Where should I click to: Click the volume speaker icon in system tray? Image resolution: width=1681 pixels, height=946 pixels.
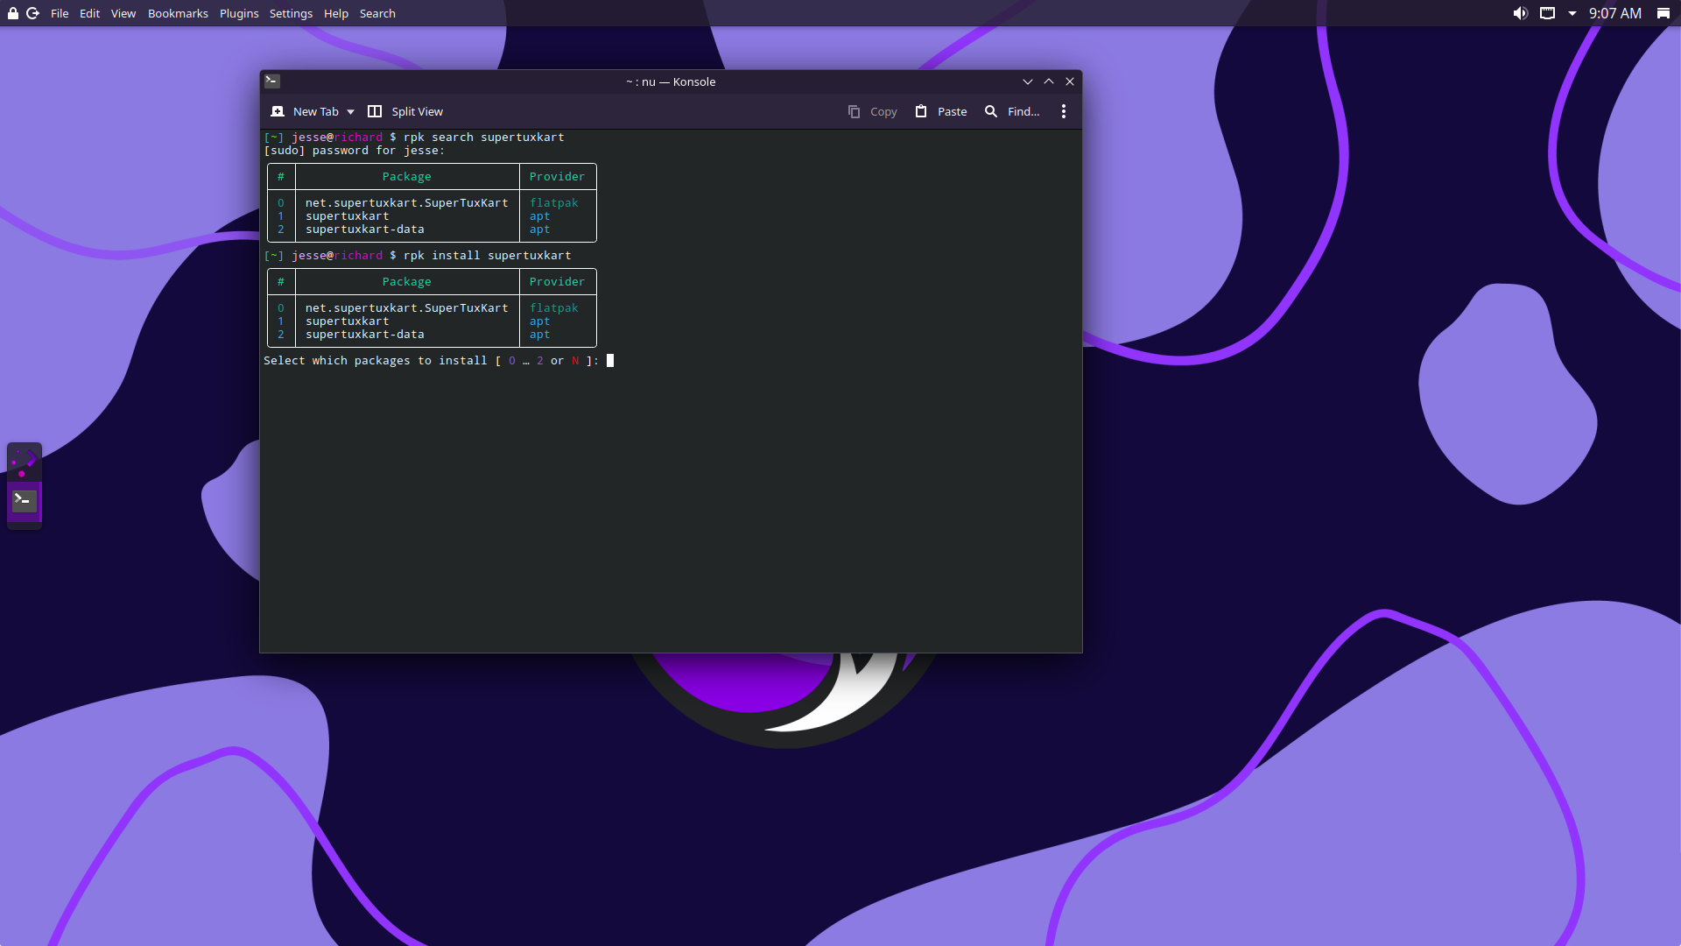(1521, 13)
